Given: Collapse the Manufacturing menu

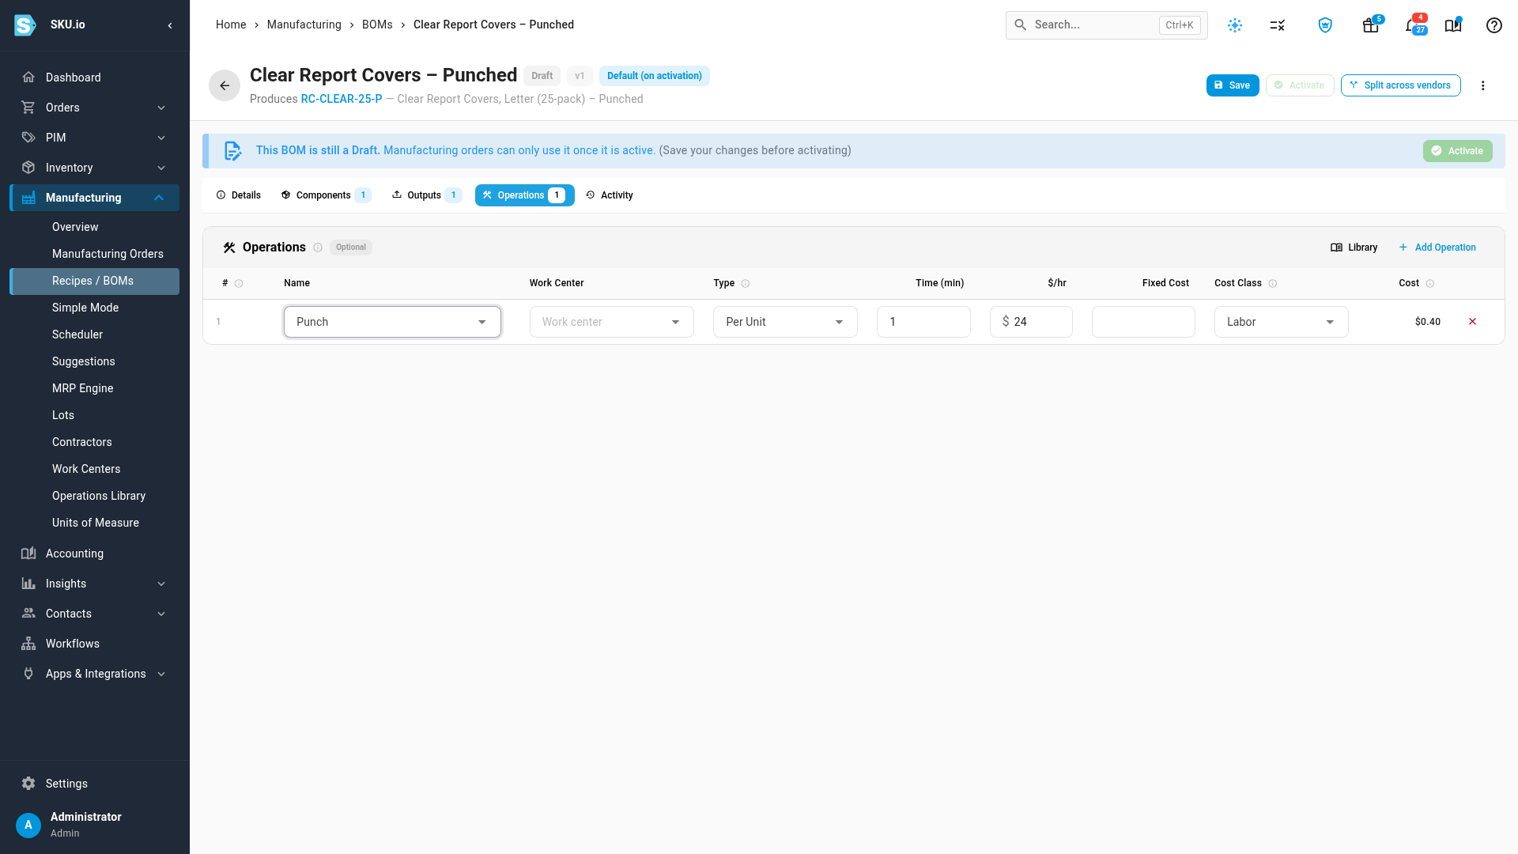Looking at the screenshot, I should point(94,198).
